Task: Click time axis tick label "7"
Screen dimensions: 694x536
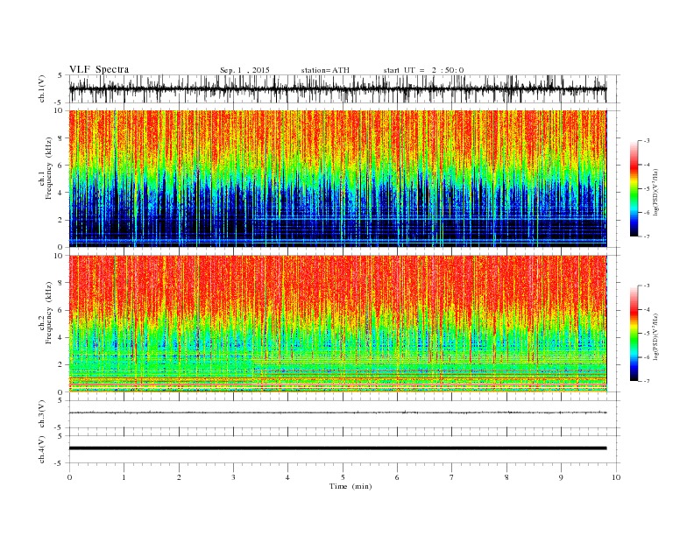Action: coord(452,477)
